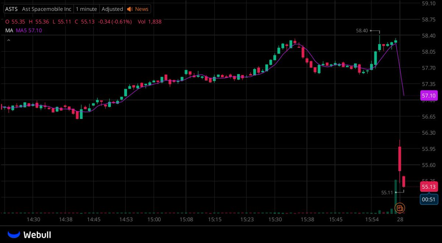442x243 pixels.
Task: Click the 15:08 time axis label
Action: point(187,219)
